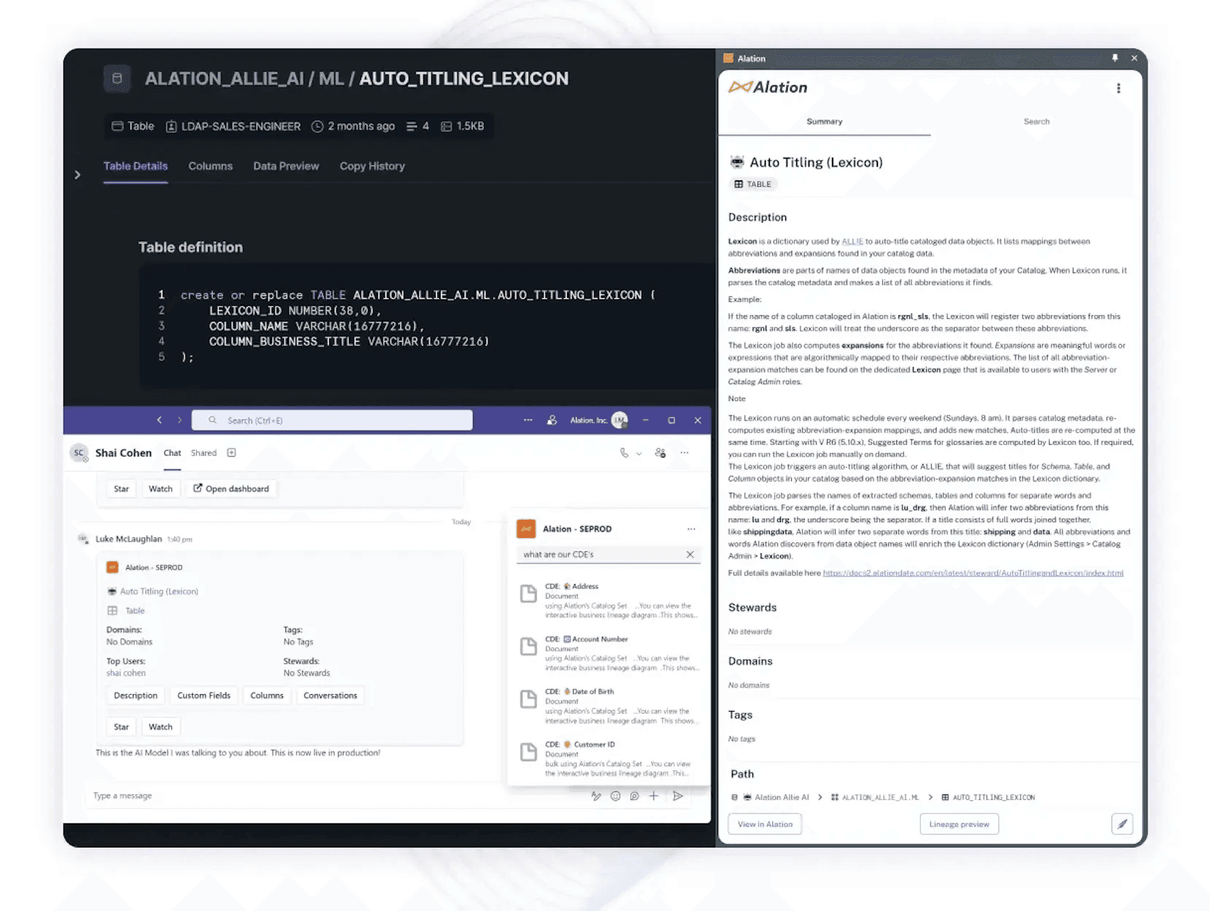The image size is (1210, 911).
Task: Click the View in Alation button
Action: tap(765, 825)
